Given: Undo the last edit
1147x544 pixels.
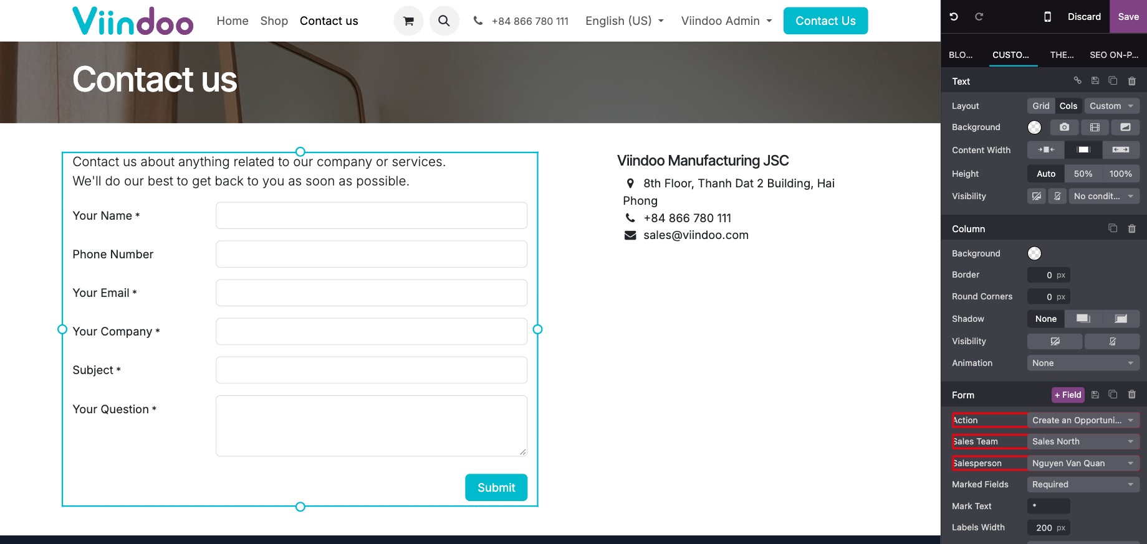Looking at the screenshot, I should click(954, 17).
